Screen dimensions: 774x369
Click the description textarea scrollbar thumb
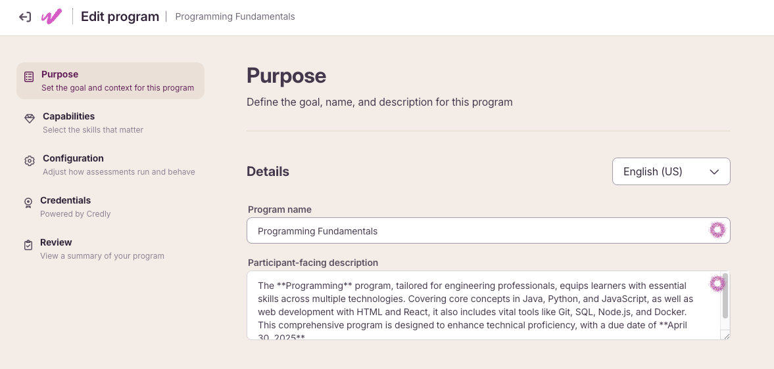(725, 295)
